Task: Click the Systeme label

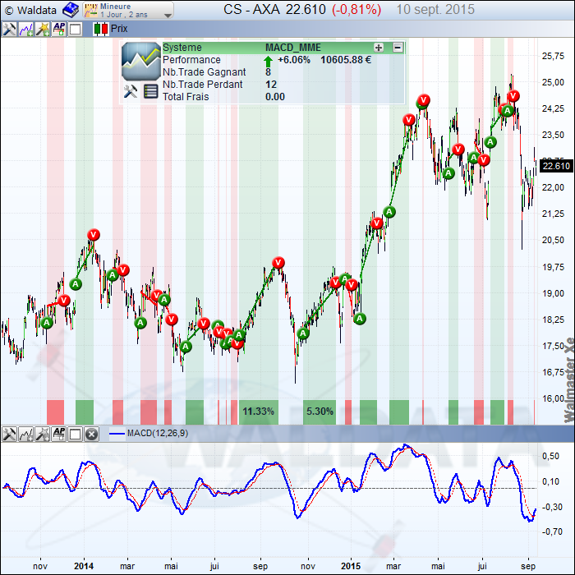Action: tap(182, 48)
